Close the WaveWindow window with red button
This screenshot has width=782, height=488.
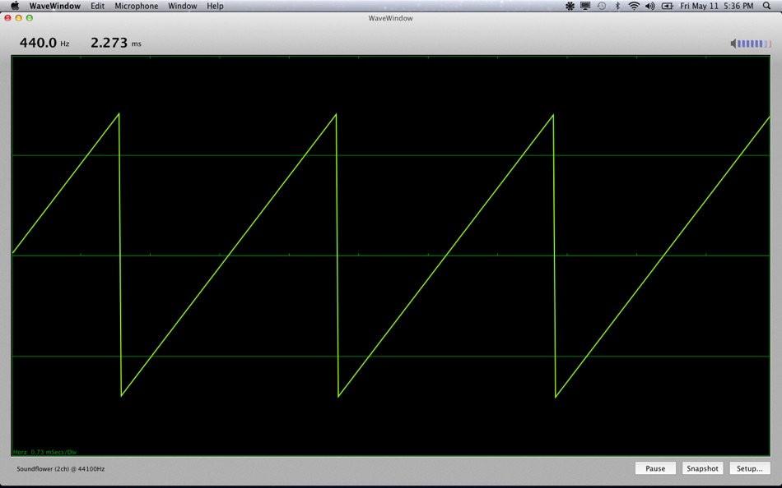(8, 18)
